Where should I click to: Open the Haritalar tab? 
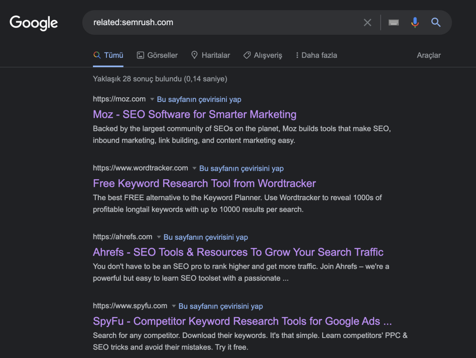[211, 55]
